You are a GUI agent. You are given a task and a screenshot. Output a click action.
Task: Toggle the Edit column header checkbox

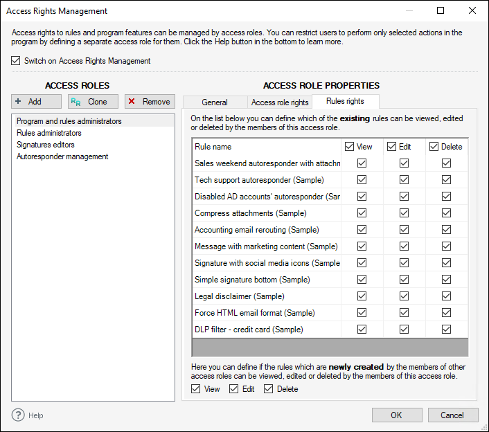click(x=391, y=147)
